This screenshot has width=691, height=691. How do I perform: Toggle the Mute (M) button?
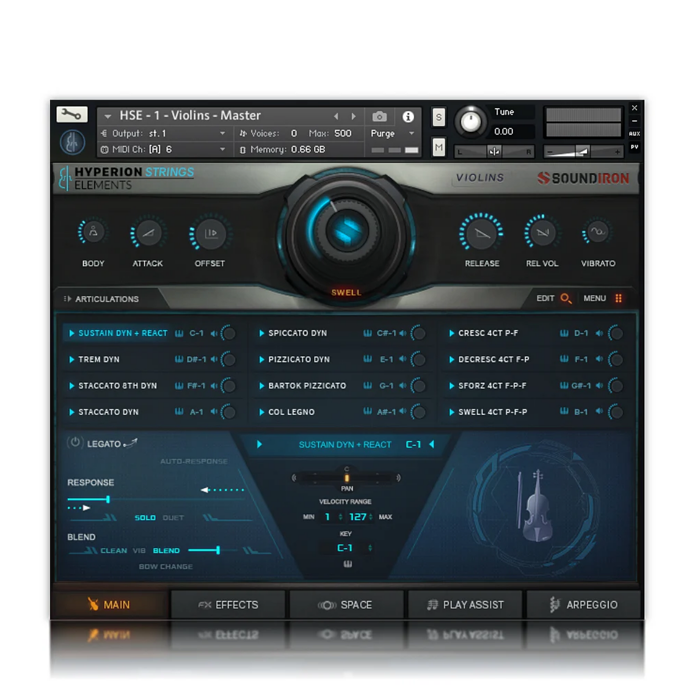[439, 147]
